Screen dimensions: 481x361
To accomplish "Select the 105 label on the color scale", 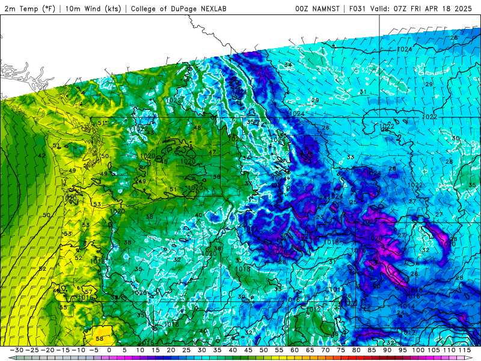I will 434,350.
